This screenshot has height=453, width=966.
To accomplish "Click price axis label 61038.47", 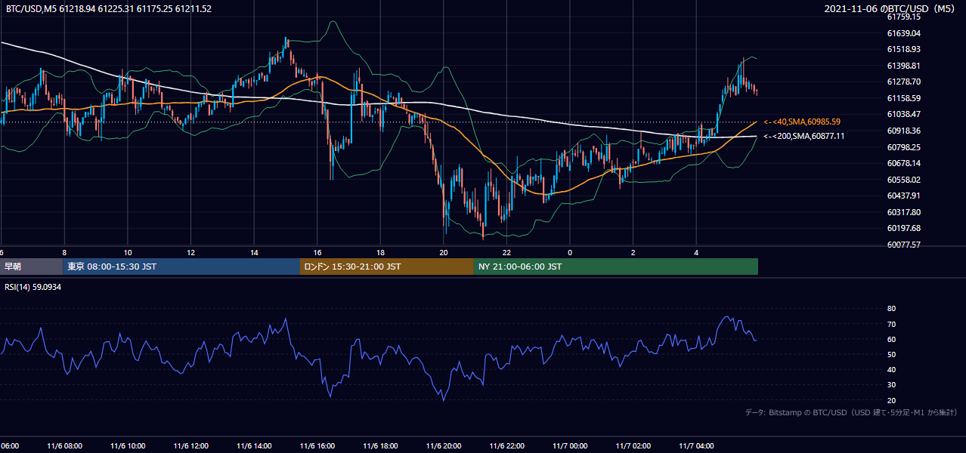I will (903, 114).
